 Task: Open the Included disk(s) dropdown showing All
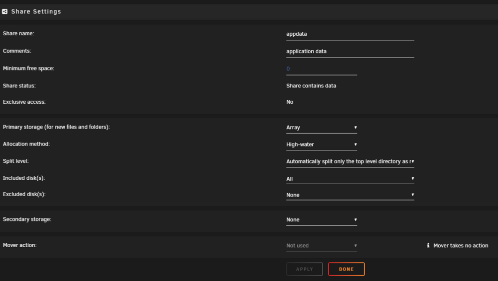pos(350,179)
